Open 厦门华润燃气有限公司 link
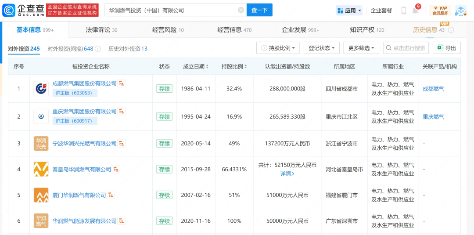This screenshot has height=235, width=474. (79, 195)
